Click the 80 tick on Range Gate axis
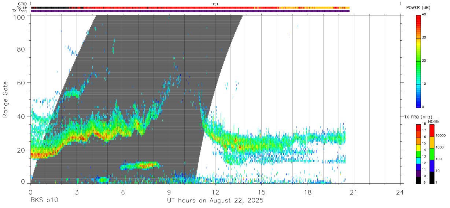The height and width of the screenshot is (208, 450). pos(21,49)
